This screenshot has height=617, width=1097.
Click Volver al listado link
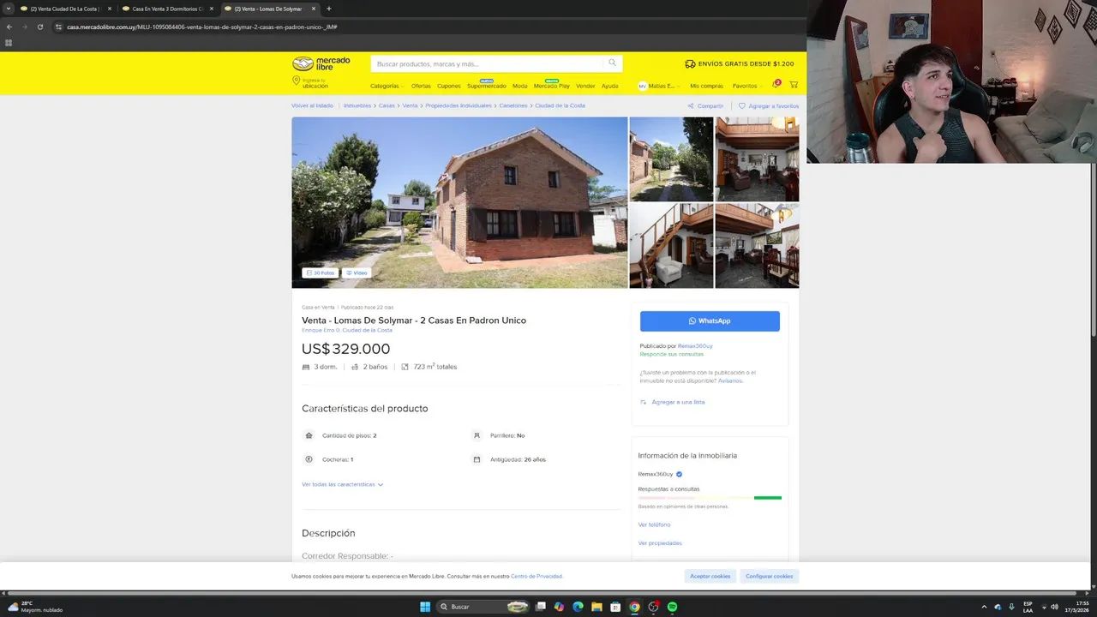pyautogui.click(x=312, y=105)
